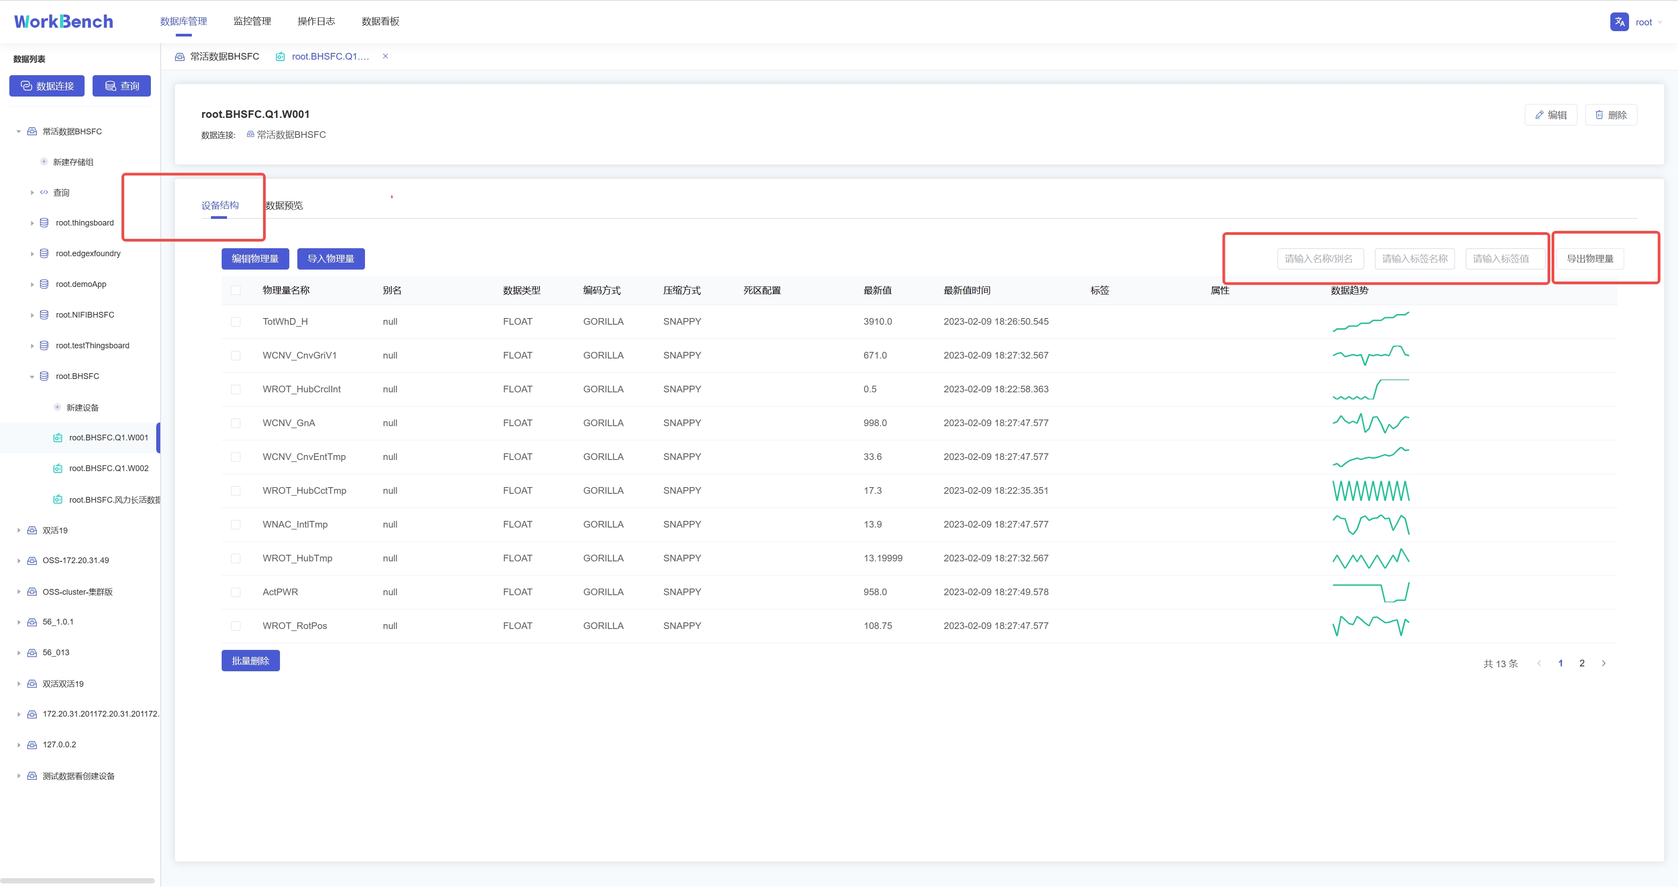Click the language translation icon near root
This screenshot has height=887, width=1678.
pyautogui.click(x=1619, y=21)
